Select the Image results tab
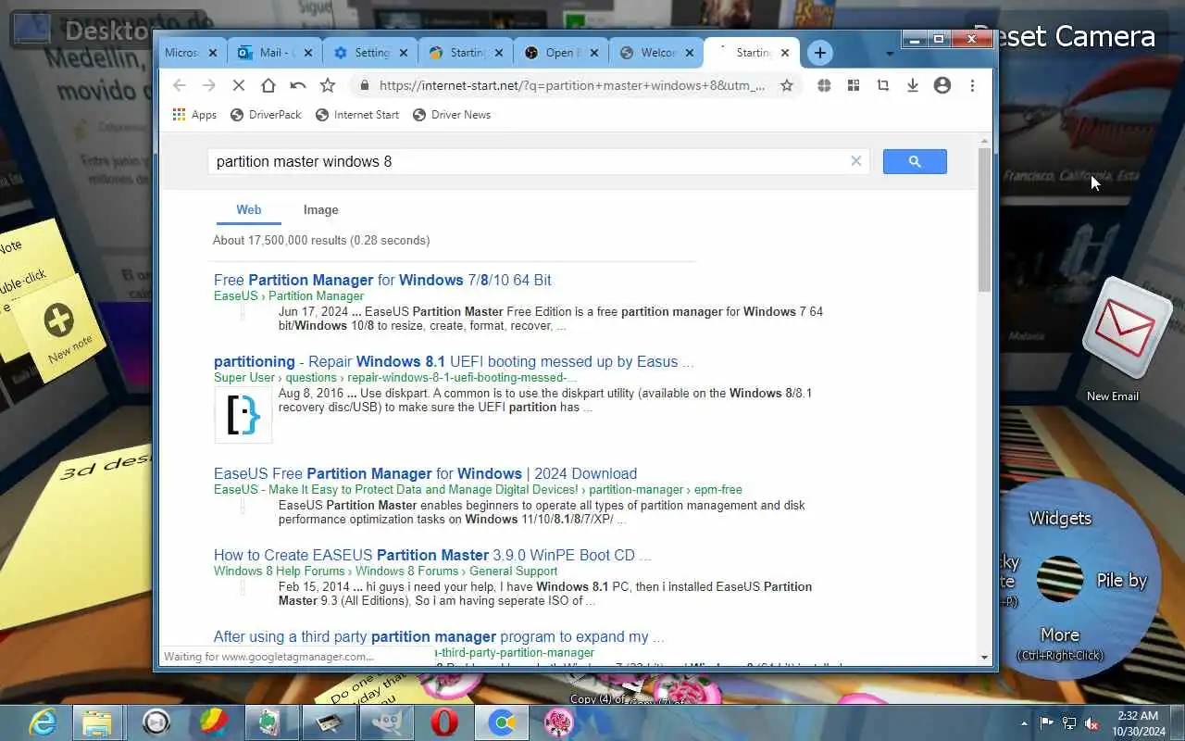Screen dimensions: 1185x741 tap(321, 210)
